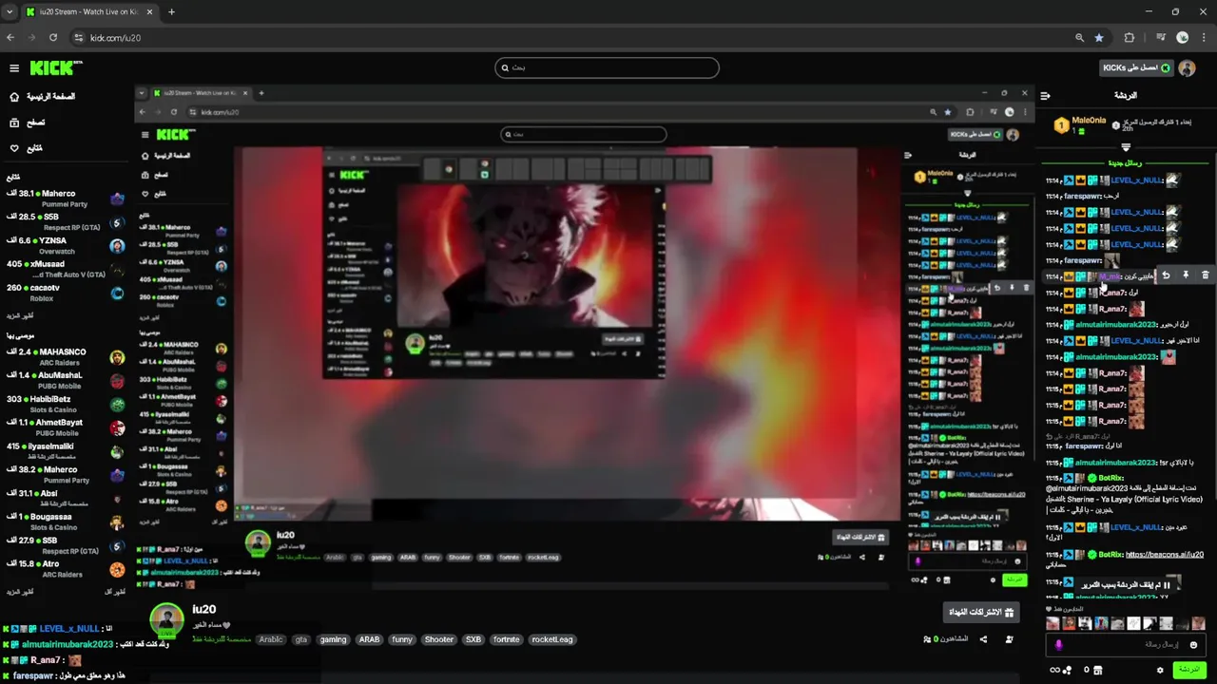Viewport: 1217px width, 684px height.
Task: Click the ARAB stream tag
Action: pyautogui.click(x=369, y=639)
